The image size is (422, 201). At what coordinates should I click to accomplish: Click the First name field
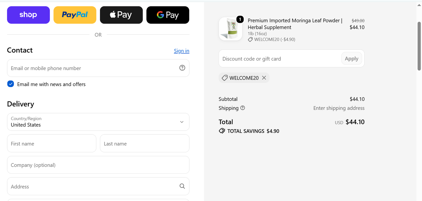tap(52, 143)
